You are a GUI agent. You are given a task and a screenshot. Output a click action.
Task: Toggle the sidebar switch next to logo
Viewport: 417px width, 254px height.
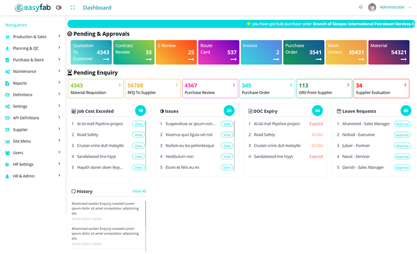pyautogui.click(x=59, y=7)
